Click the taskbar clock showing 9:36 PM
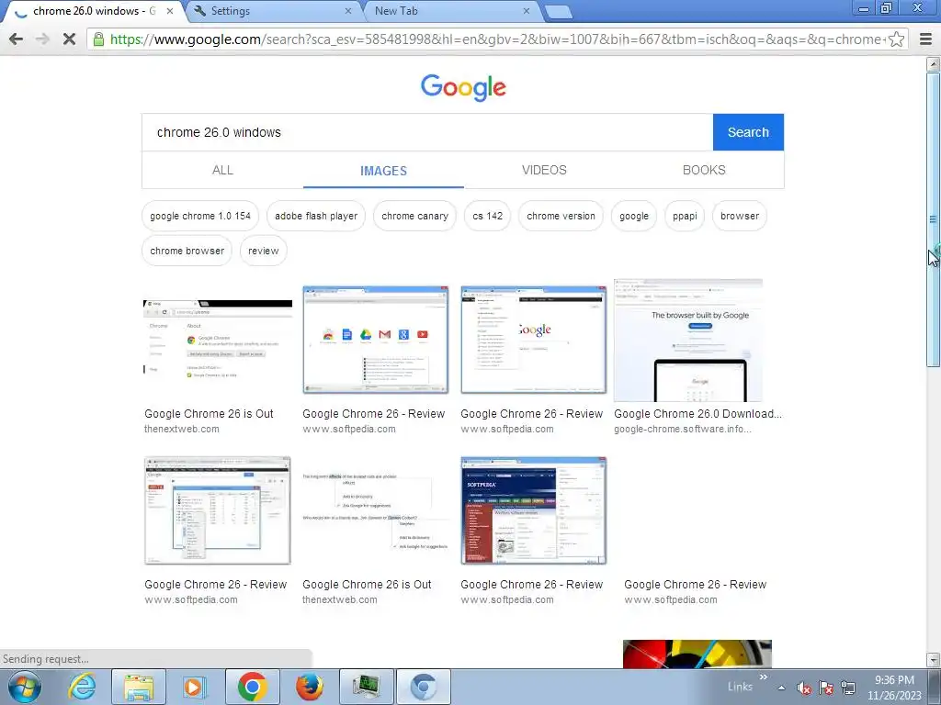941x705 pixels. tap(894, 688)
